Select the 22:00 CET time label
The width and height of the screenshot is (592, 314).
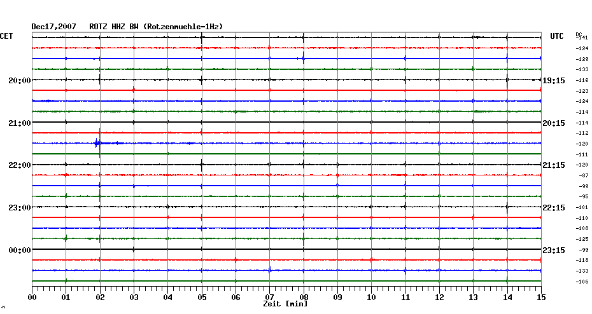(20, 165)
